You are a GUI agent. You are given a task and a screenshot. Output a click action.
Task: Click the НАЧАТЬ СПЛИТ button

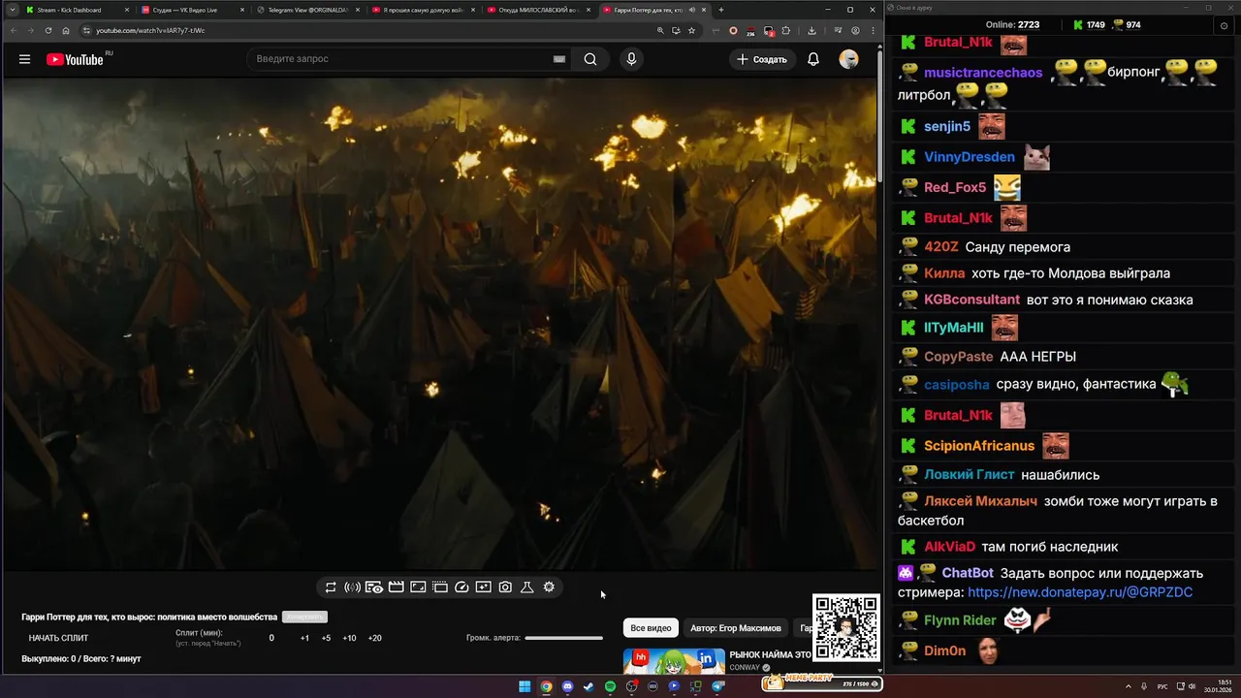[58, 638]
